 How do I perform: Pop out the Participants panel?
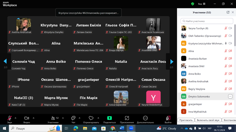click(228, 12)
